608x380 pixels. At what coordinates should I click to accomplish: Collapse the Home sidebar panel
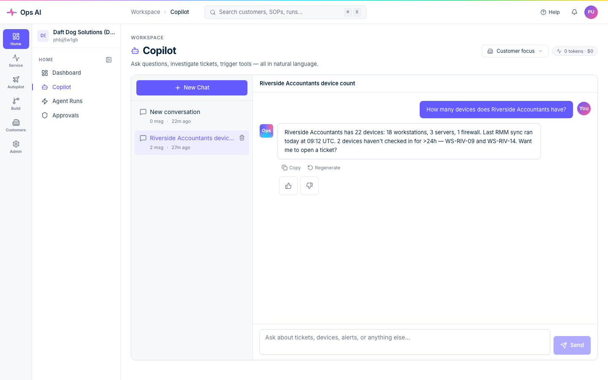(109, 60)
